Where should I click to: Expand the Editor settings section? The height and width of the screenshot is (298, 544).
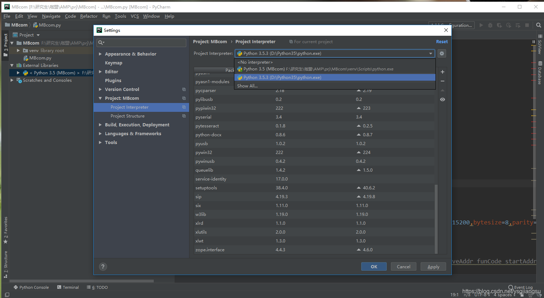(100, 72)
